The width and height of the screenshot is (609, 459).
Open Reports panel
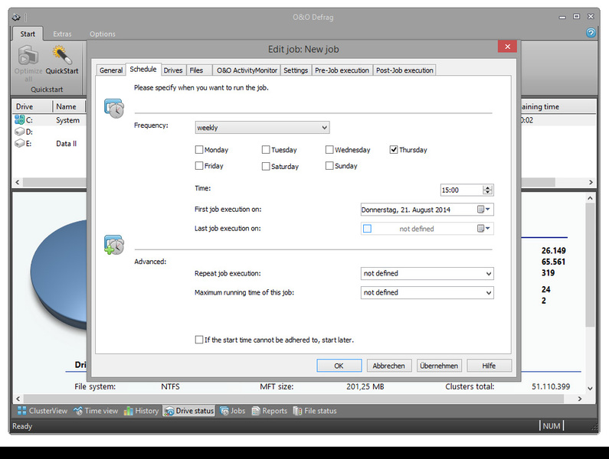coord(270,411)
